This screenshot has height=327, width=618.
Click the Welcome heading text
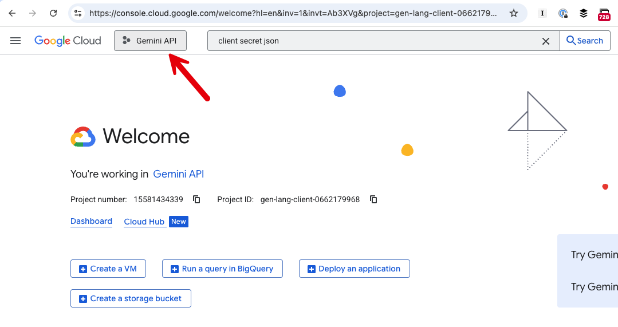click(x=146, y=136)
